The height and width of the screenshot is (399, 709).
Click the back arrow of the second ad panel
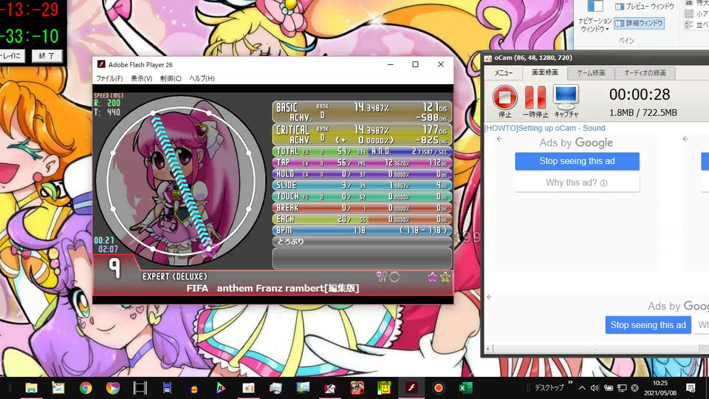point(685,139)
